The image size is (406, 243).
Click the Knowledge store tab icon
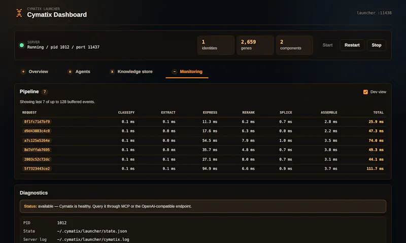[x=112, y=72]
